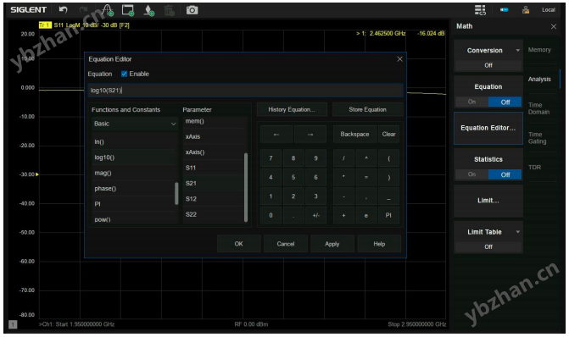Click the functions list scrollbar
The width and height of the screenshot is (569, 337).
click(176, 194)
